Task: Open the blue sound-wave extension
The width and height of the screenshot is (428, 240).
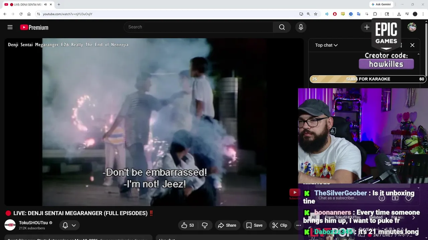Action: pos(327,14)
